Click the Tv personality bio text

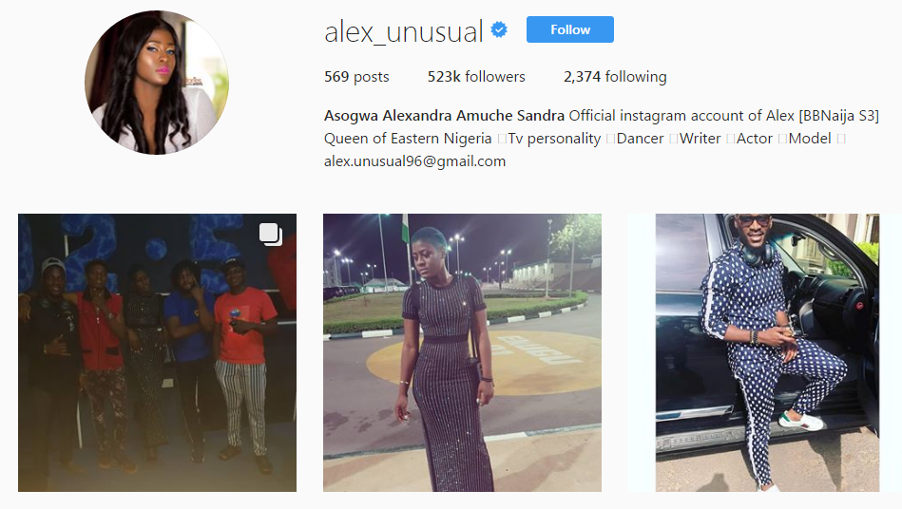click(554, 139)
